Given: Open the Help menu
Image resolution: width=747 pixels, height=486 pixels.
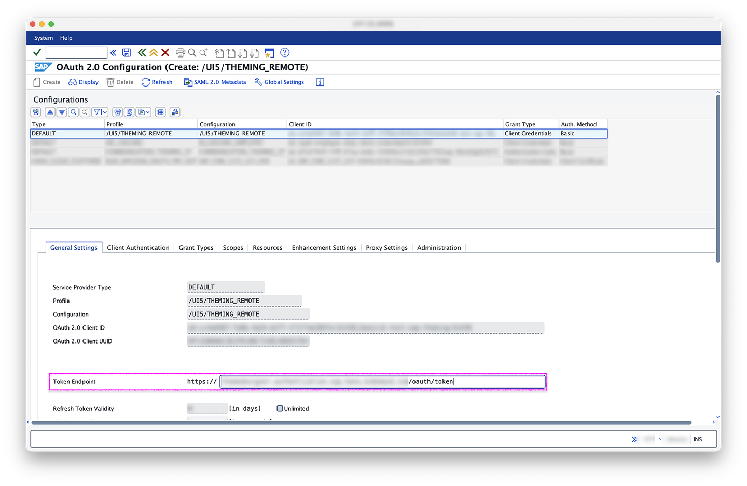Looking at the screenshot, I should pos(66,38).
